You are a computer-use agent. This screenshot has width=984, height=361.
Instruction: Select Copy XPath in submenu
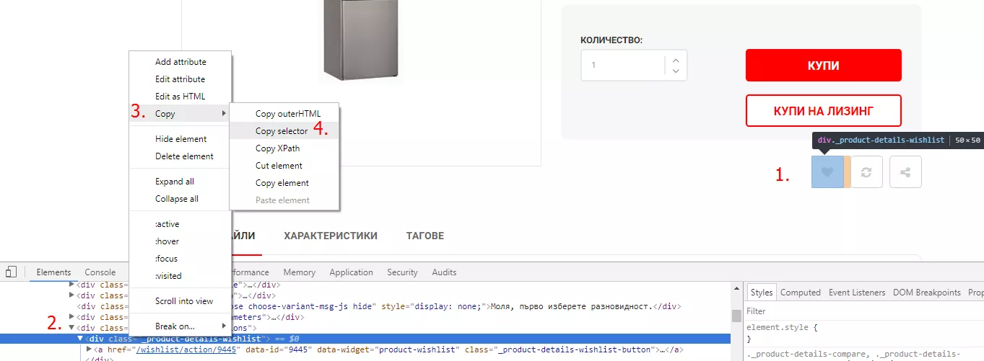(x=284, y=148)
